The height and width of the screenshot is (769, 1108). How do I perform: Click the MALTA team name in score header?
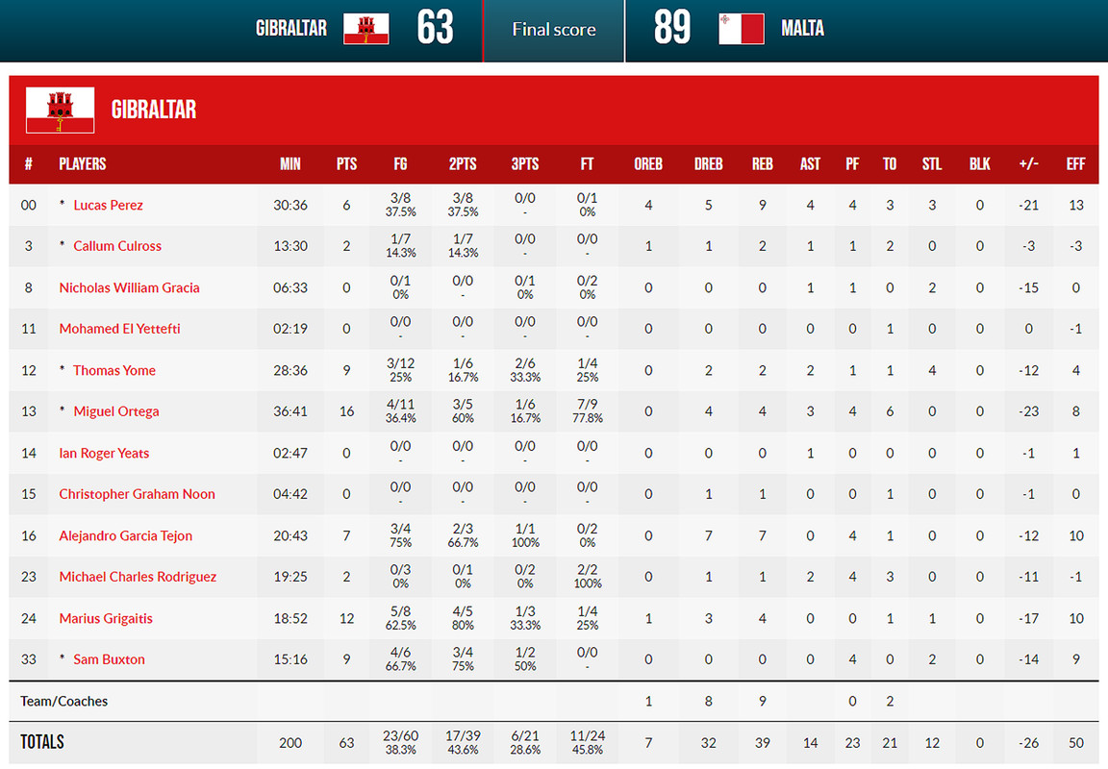(803, 28)
